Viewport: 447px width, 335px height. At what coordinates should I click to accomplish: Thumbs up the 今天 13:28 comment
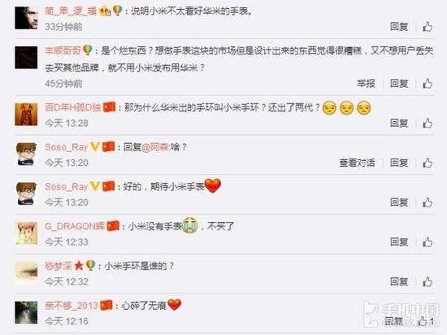[427, 123]
